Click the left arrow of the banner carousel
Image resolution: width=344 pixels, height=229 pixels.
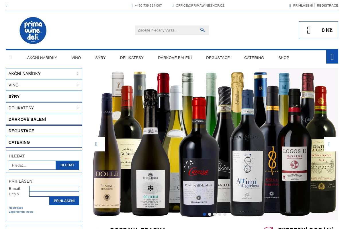[96, 144]
